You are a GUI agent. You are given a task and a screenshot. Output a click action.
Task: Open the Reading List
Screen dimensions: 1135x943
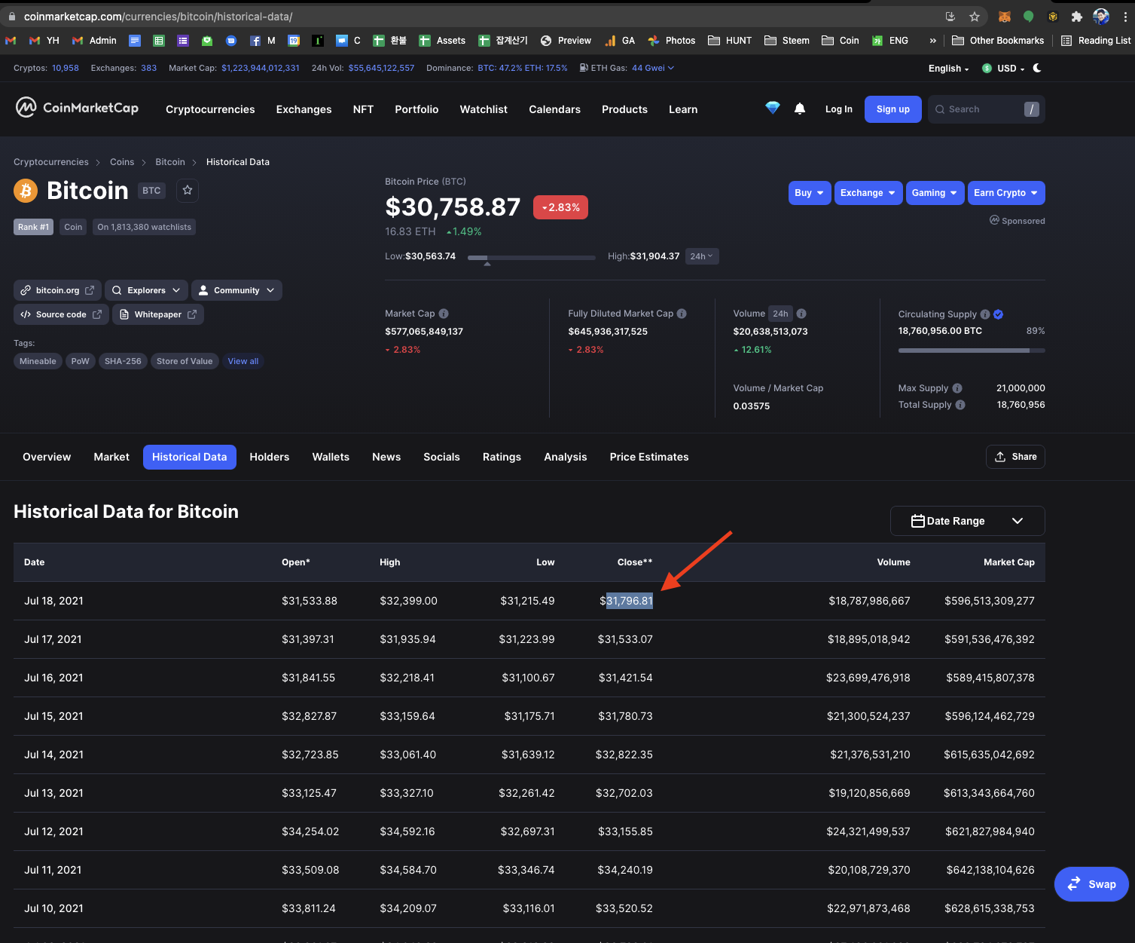click(1096, 41)
